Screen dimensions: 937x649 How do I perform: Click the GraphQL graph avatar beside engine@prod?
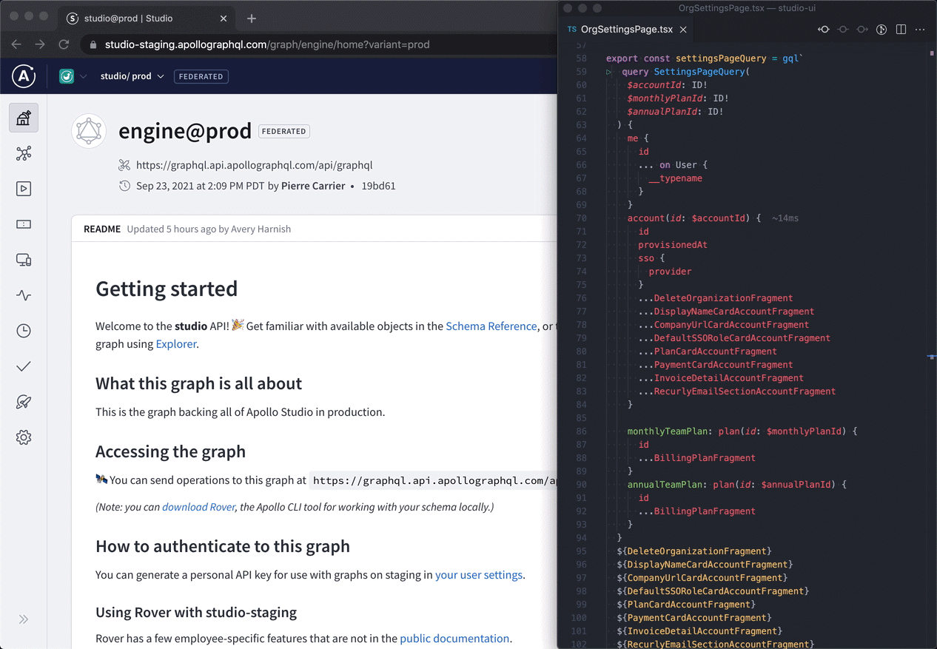click(x=90, y=131)
